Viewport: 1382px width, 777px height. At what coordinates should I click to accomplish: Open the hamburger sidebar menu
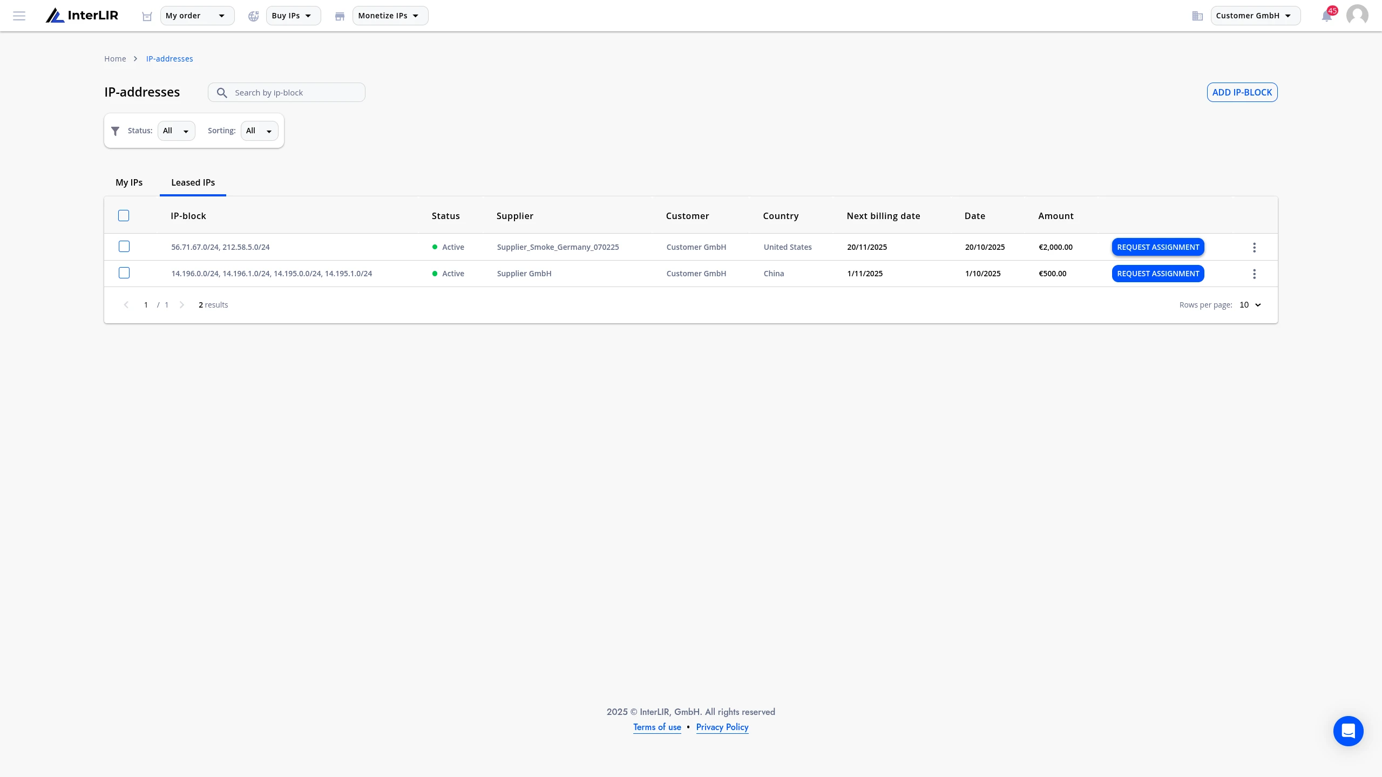click(19, 16)
